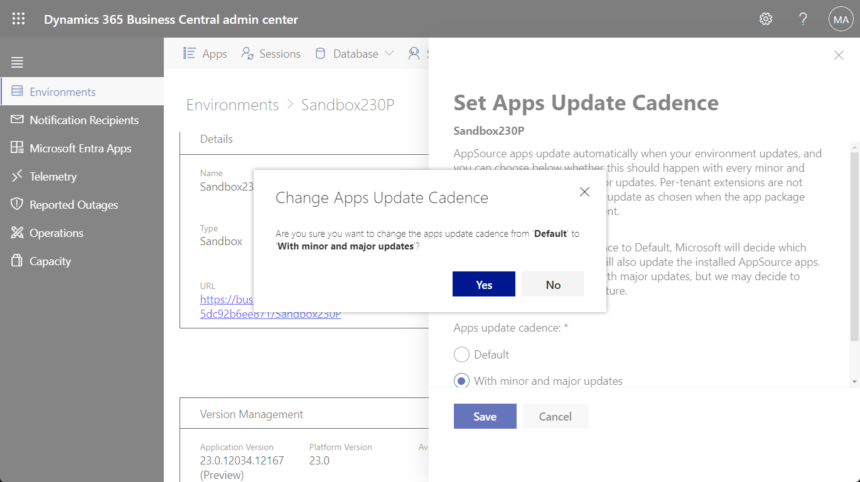Switch to the Apps tab
The width and height of the screenshot is (860, 482).
(205, 54)
